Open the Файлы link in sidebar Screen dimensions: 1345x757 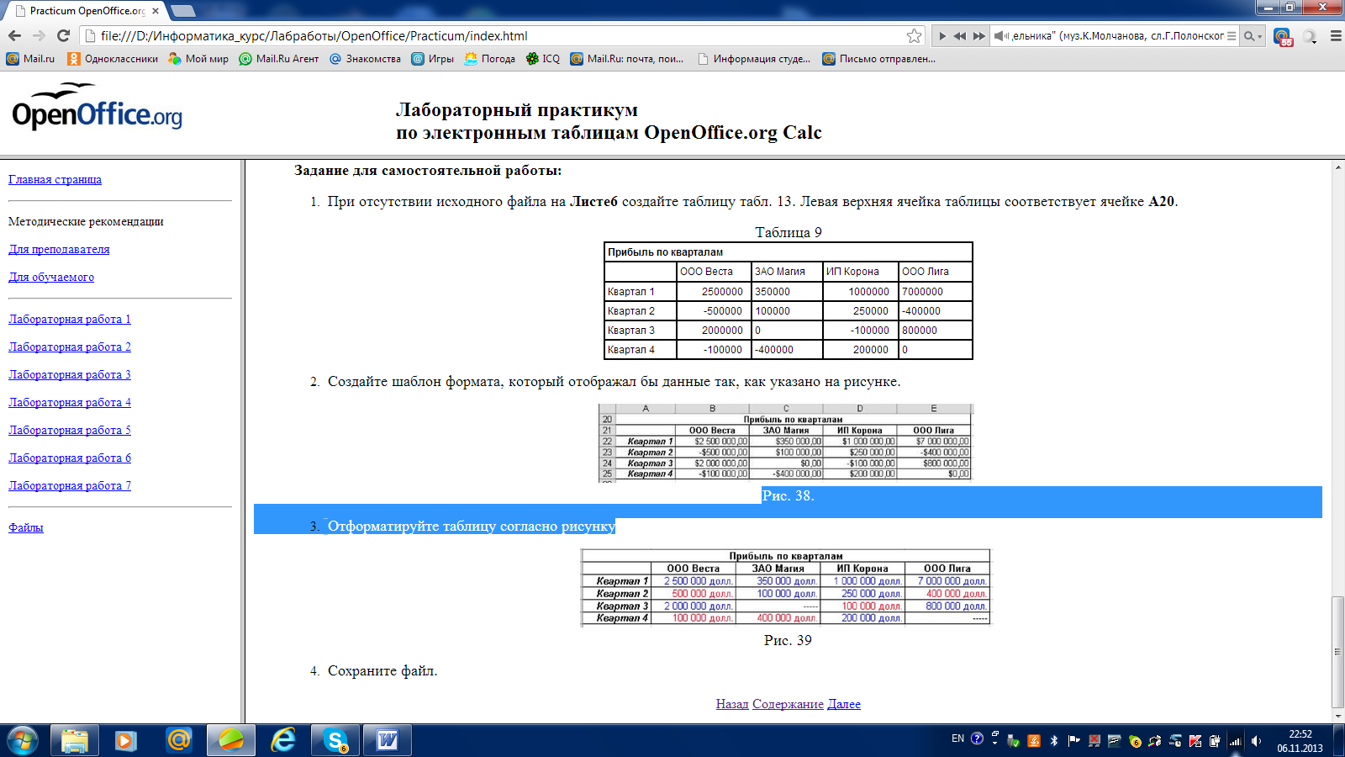pos(26,527)
